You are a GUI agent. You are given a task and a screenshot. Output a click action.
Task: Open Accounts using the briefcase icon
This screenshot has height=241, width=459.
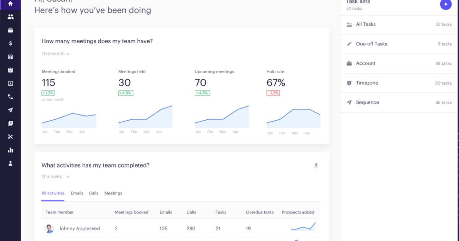(10, 30)
